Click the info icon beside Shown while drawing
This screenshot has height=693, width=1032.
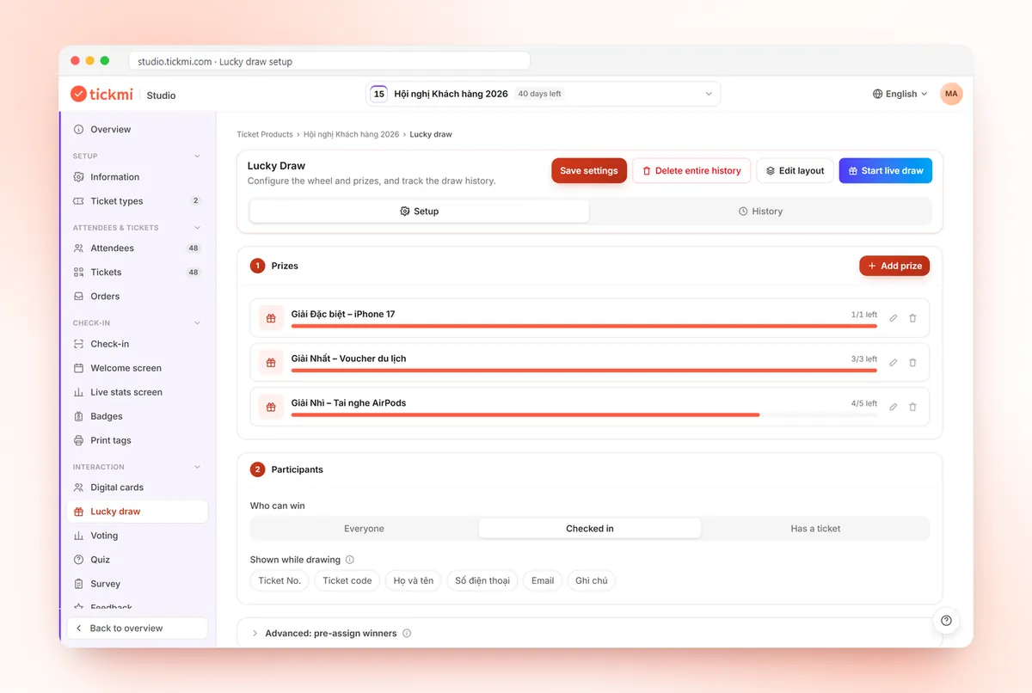[349, 560]
